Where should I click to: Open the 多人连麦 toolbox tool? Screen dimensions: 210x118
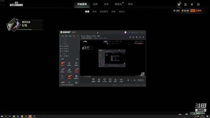pos(69,70)
